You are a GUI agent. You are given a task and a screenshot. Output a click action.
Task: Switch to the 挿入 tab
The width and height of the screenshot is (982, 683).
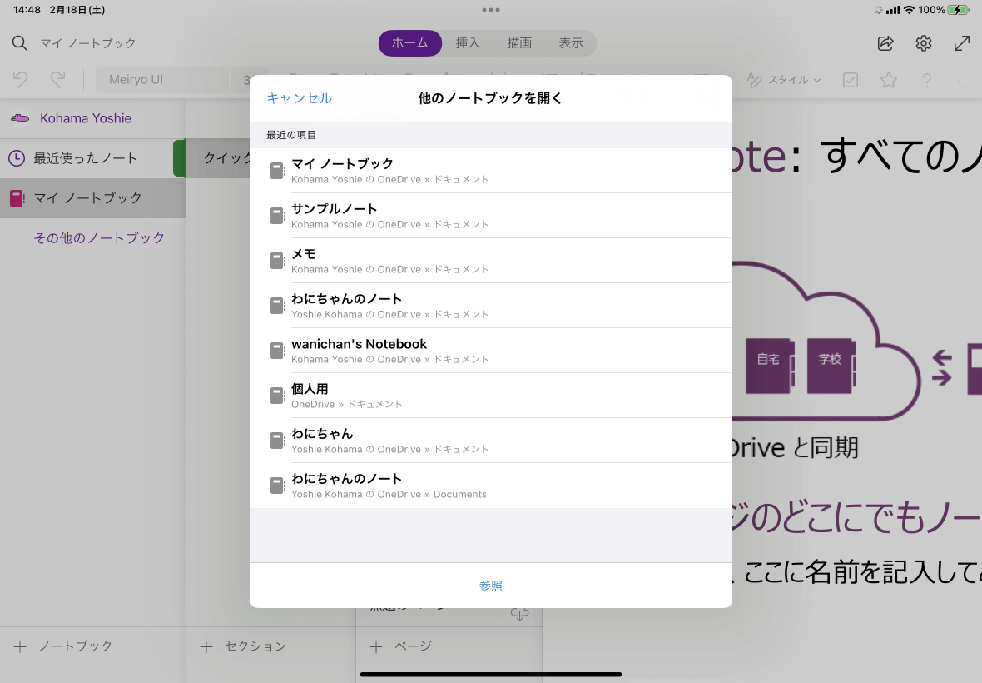point(468,43)
